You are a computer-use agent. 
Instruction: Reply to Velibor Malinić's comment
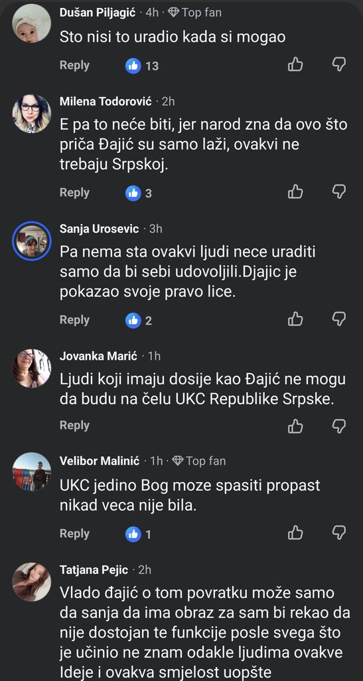tap(74, 533)
